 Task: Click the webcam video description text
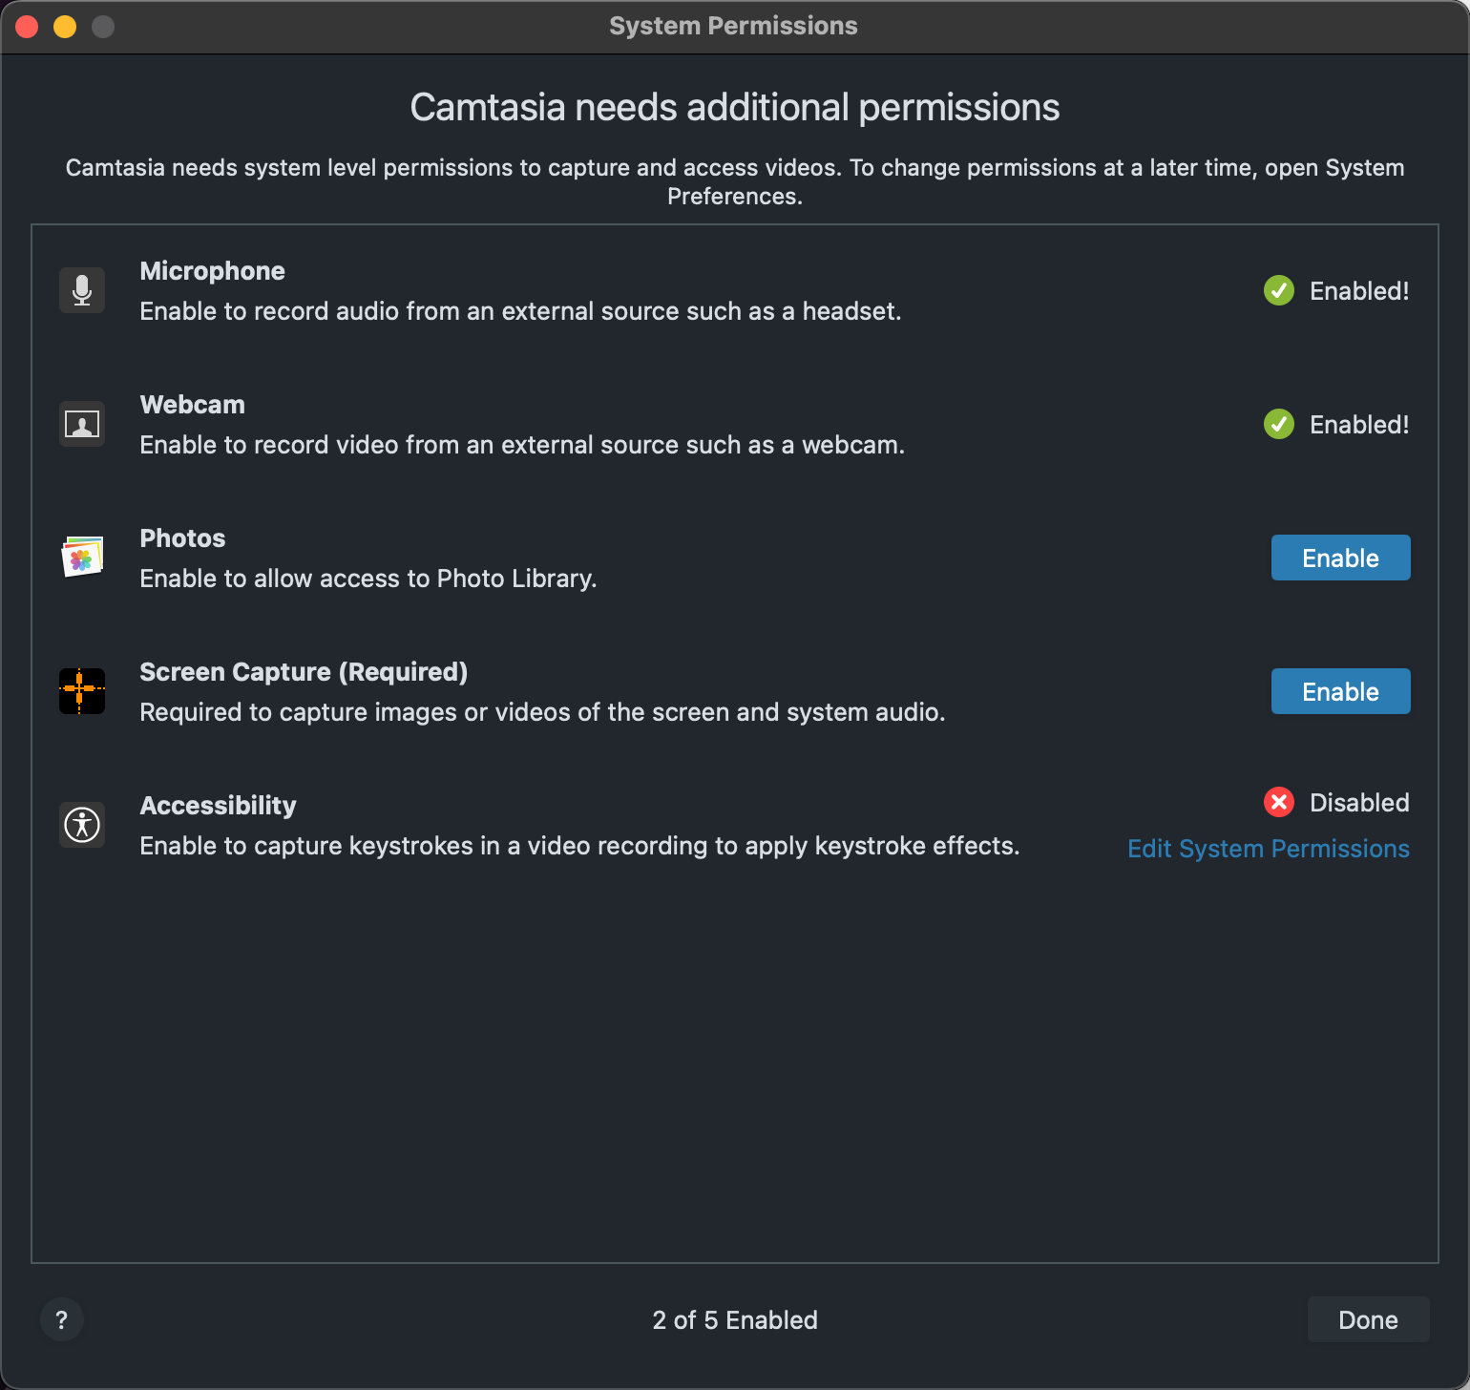(x=522, y=445)
